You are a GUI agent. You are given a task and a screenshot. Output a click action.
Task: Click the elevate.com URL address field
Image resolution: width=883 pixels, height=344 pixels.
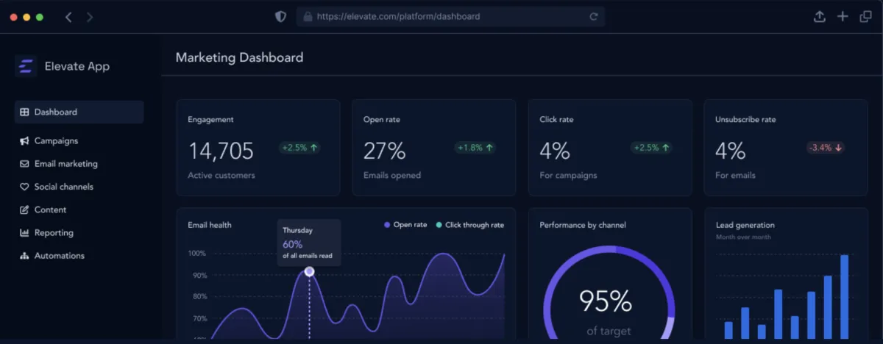click(450, 16)
